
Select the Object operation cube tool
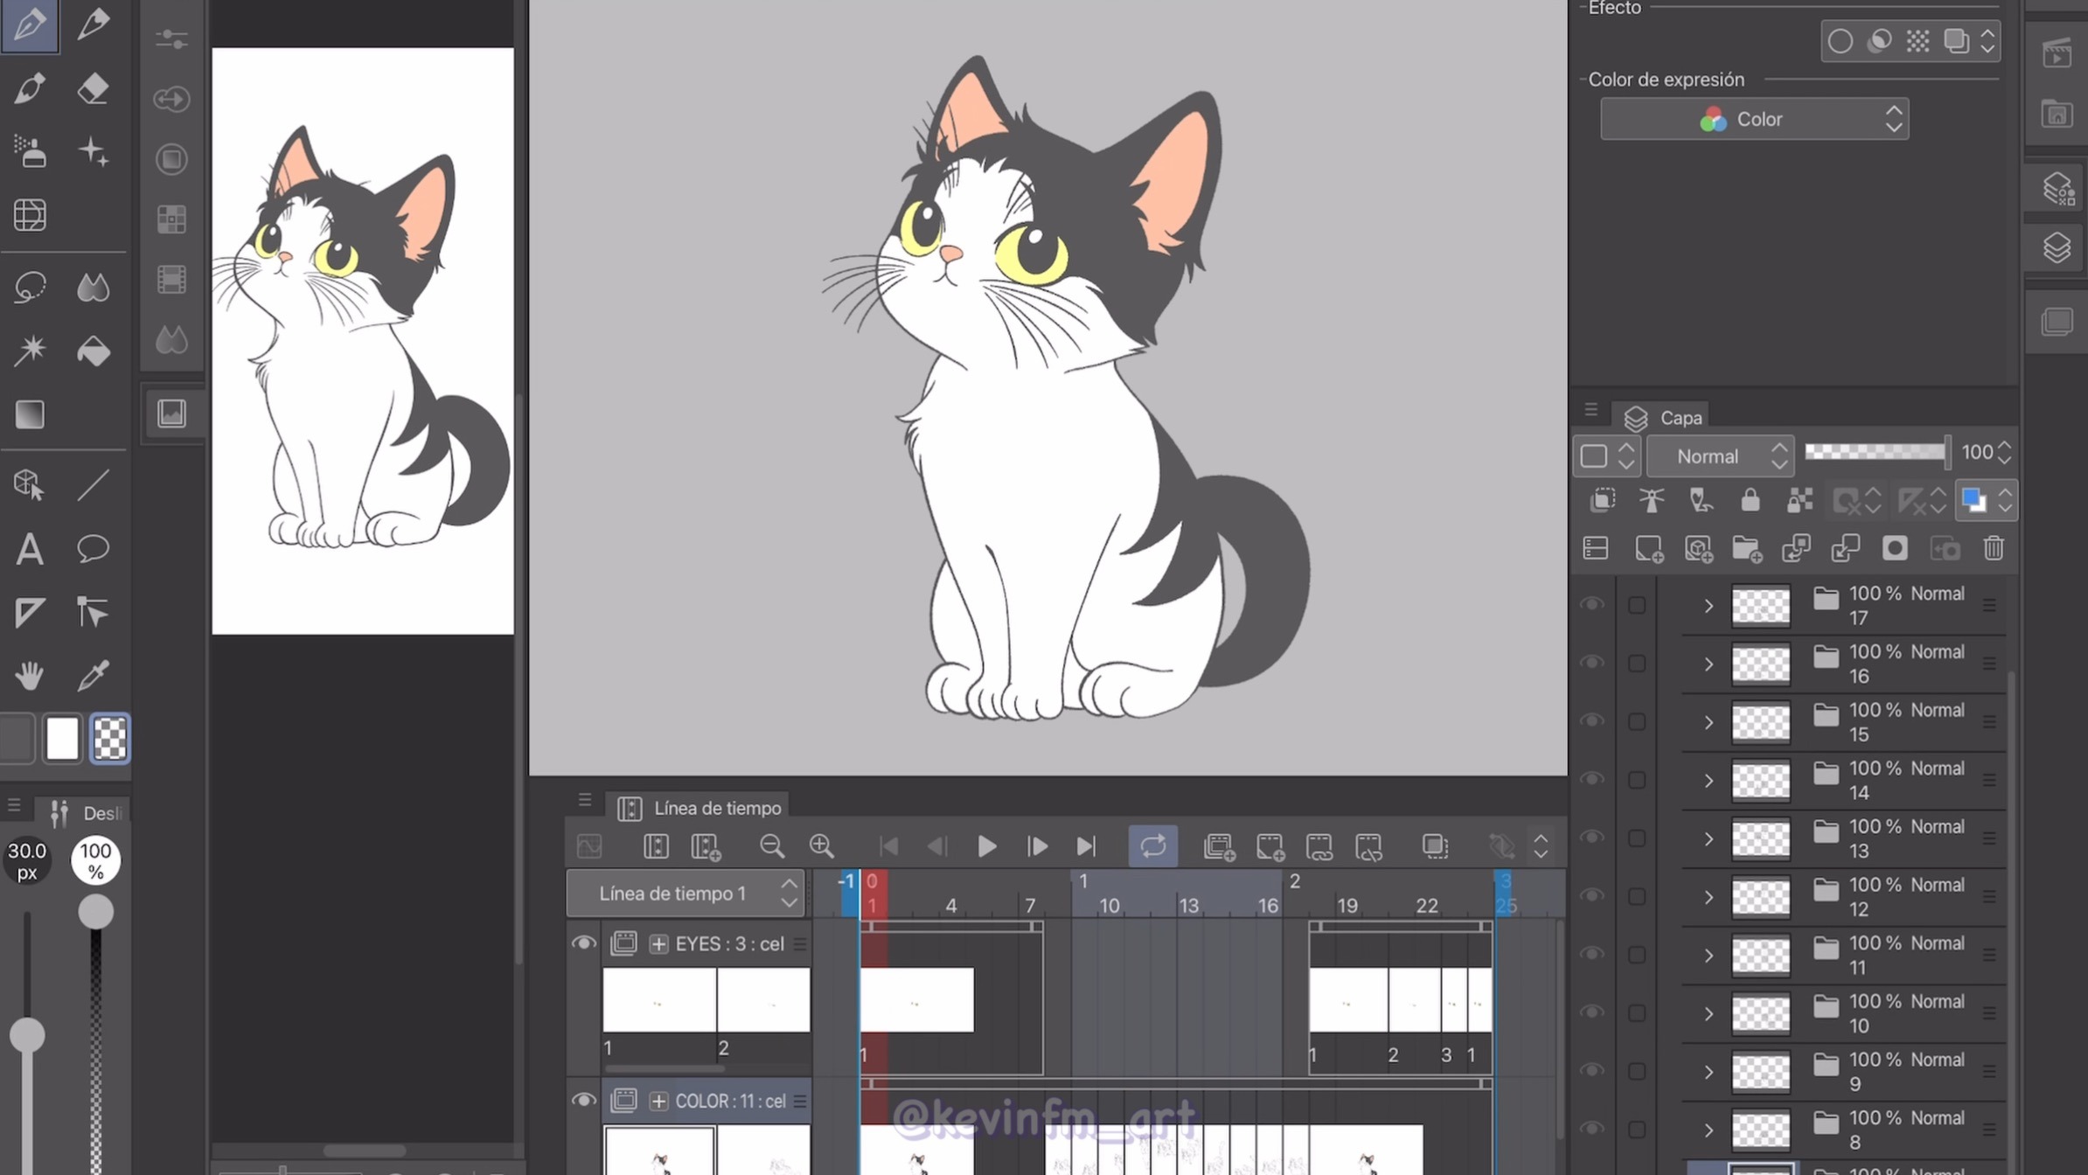tap(30, 484)
